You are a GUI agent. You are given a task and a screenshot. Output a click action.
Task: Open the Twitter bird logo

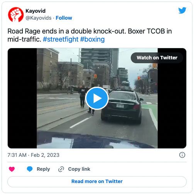182,10
